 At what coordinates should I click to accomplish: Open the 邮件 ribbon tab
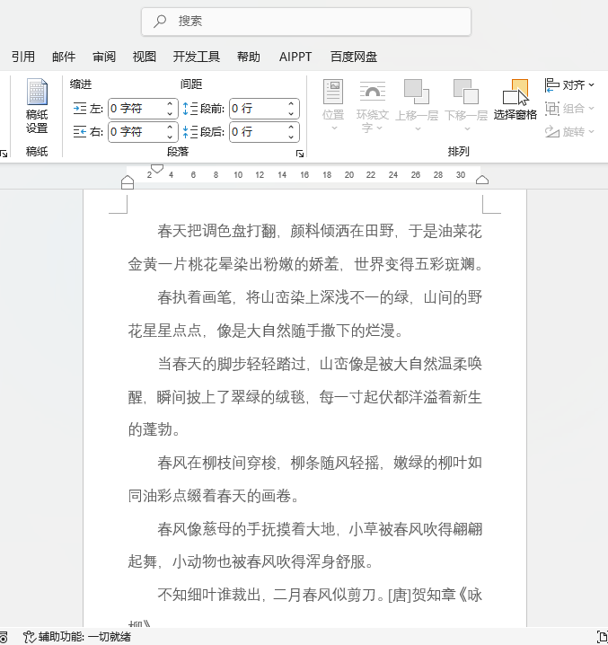[64, 57]
